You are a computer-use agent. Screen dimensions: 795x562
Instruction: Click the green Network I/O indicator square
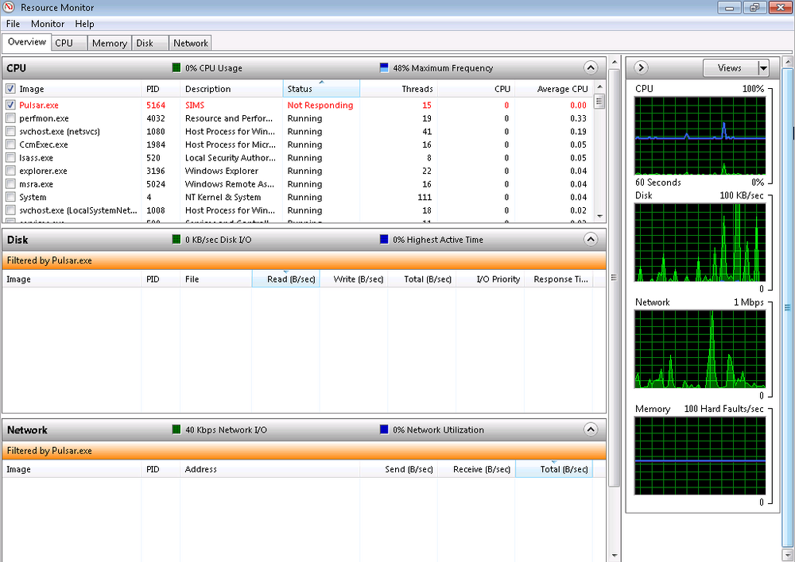tap(176, 430)
